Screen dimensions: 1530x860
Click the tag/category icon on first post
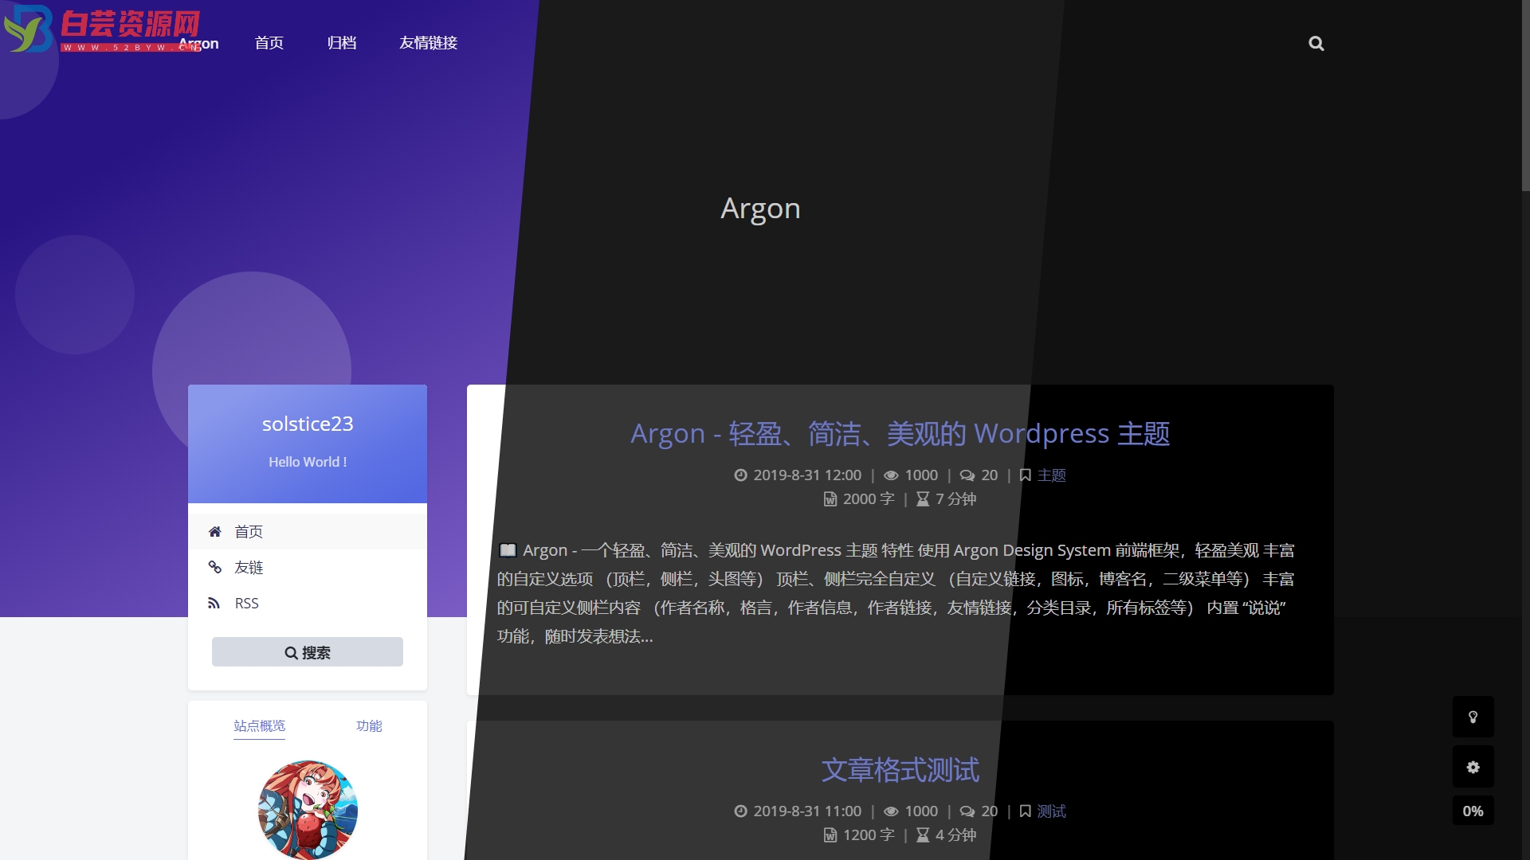(1023, 475)
